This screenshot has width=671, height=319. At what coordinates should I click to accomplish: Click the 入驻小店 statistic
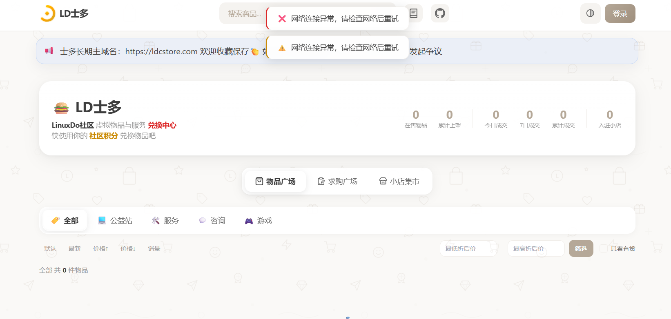pos(610,119)
